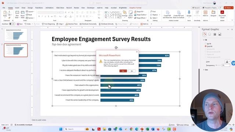Open the Layout dropdown

(x=30, y=11)
